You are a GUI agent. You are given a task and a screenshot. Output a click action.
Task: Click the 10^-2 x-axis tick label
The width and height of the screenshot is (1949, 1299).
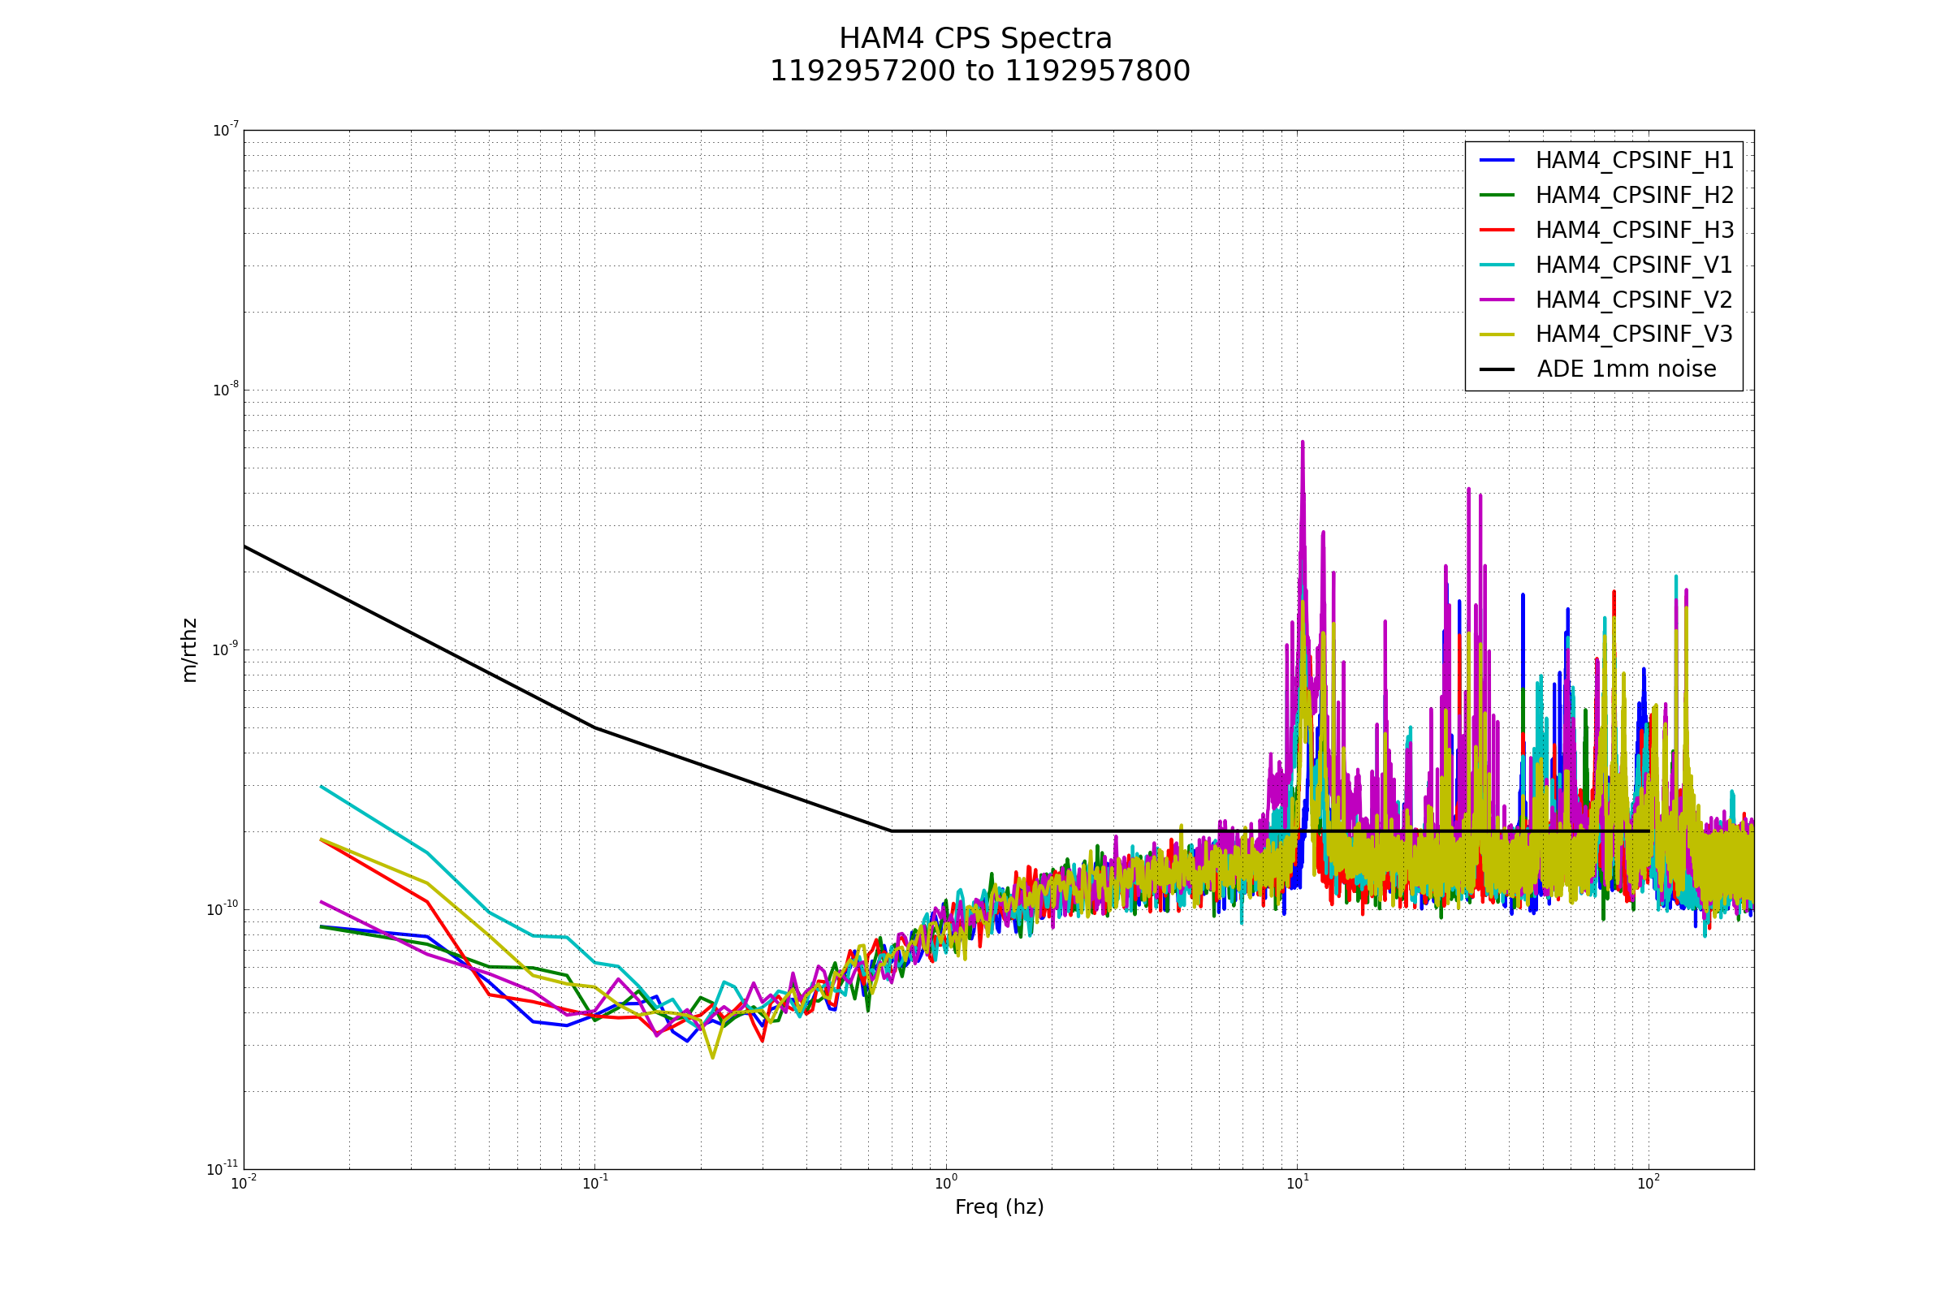(x=244, y=1183)
